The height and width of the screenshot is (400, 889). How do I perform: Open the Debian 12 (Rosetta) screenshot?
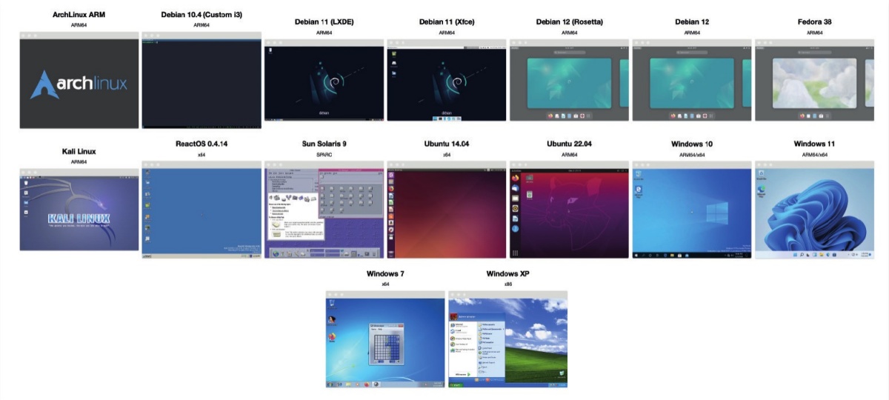pos(570,80)
